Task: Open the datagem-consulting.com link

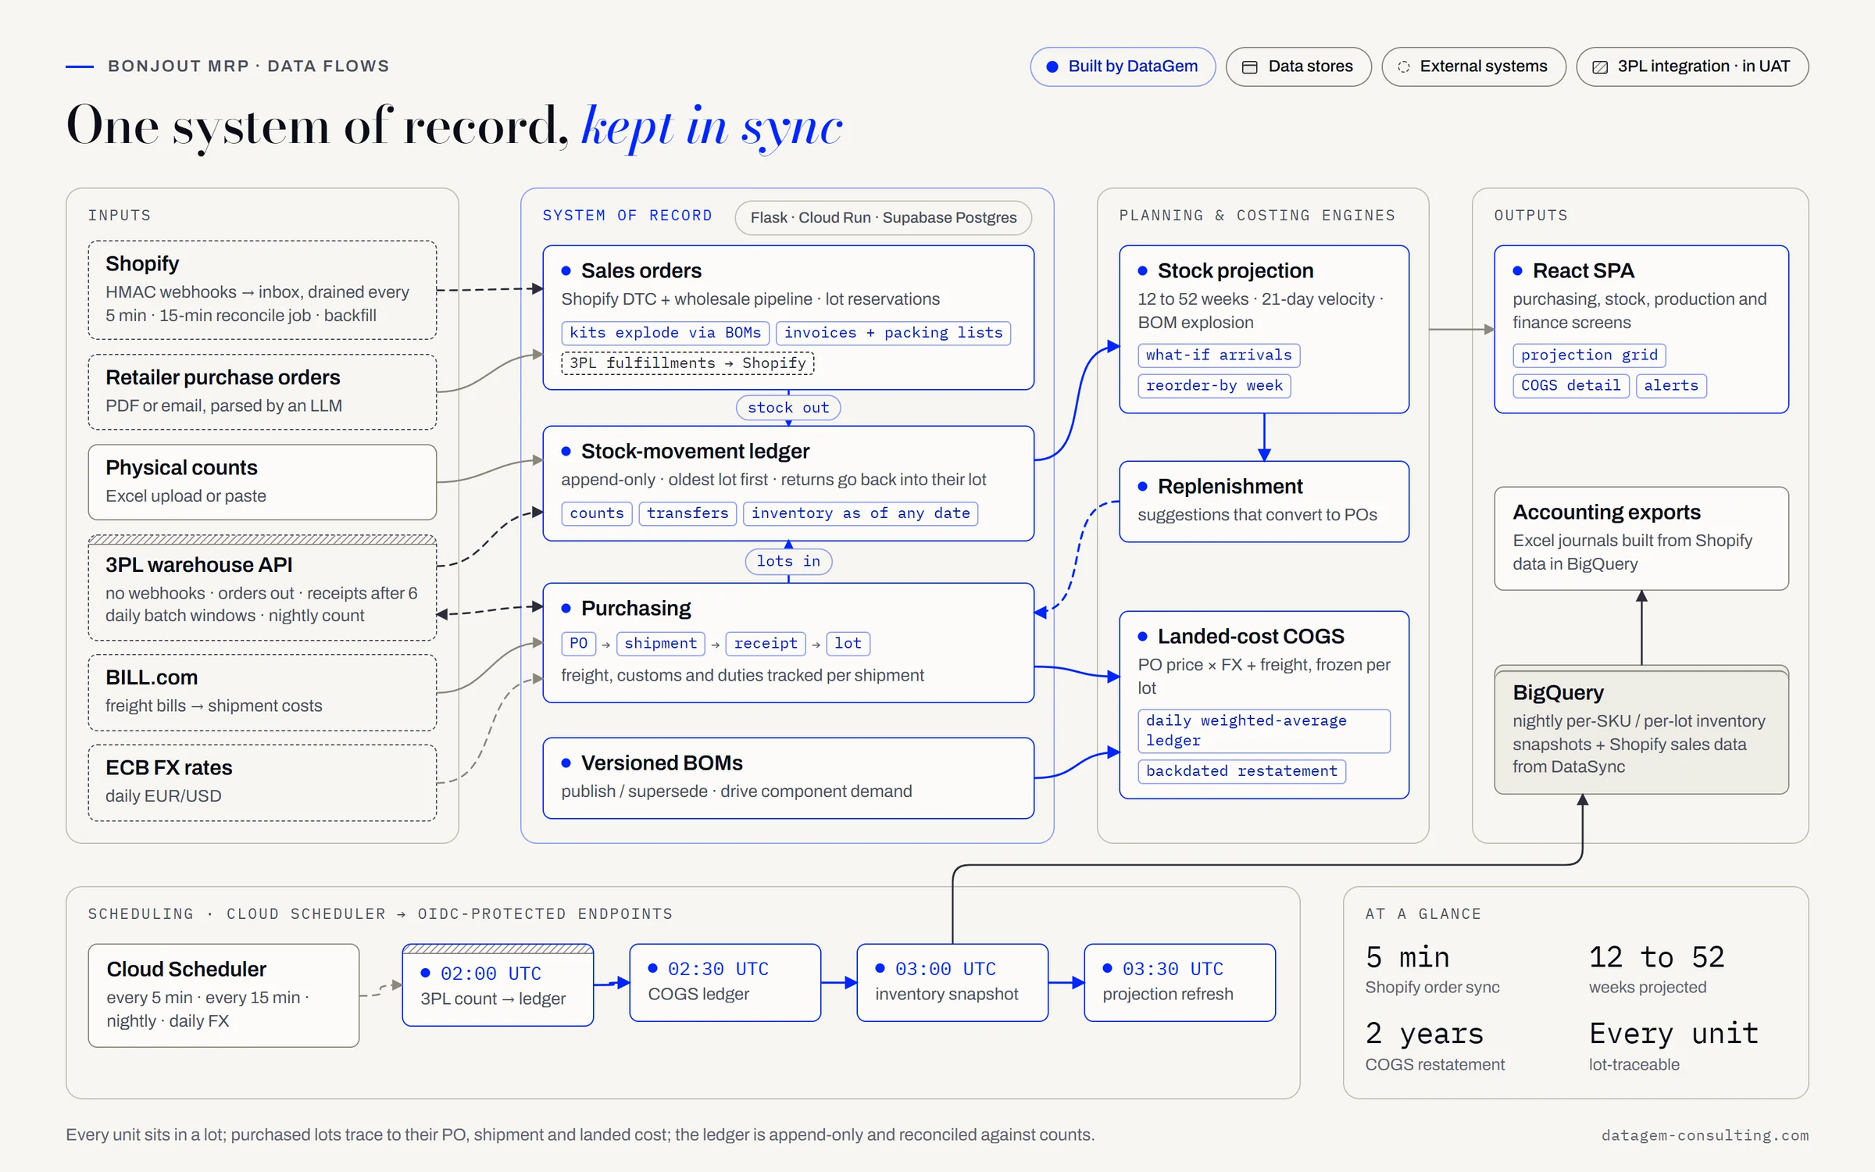Action: point(1705,1136)
